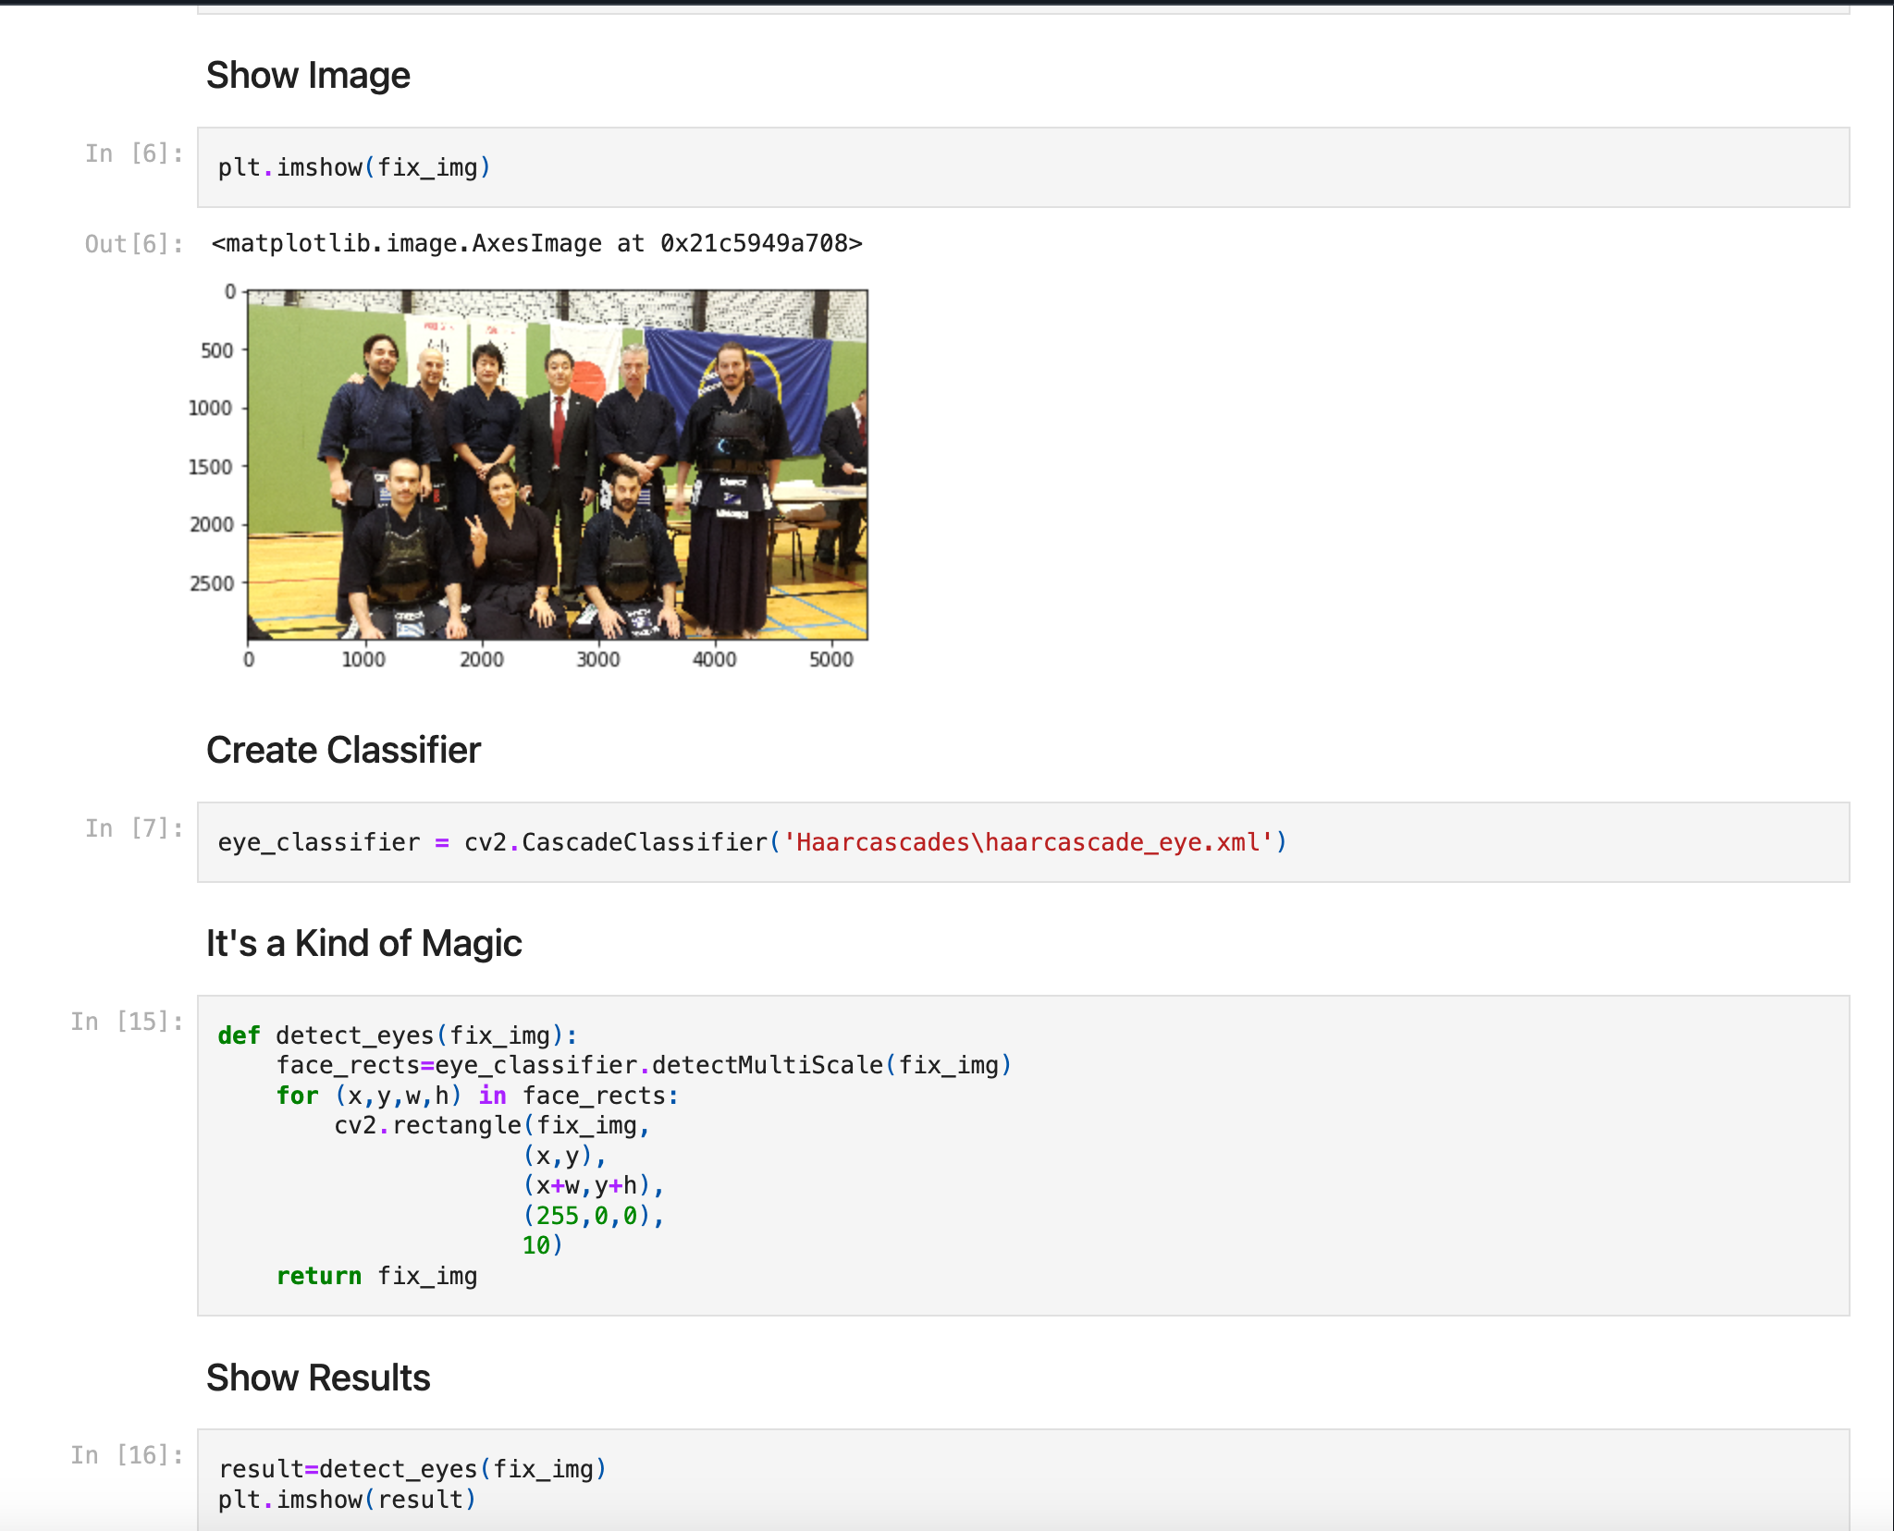Click the In [7] cell prompt

134,828
